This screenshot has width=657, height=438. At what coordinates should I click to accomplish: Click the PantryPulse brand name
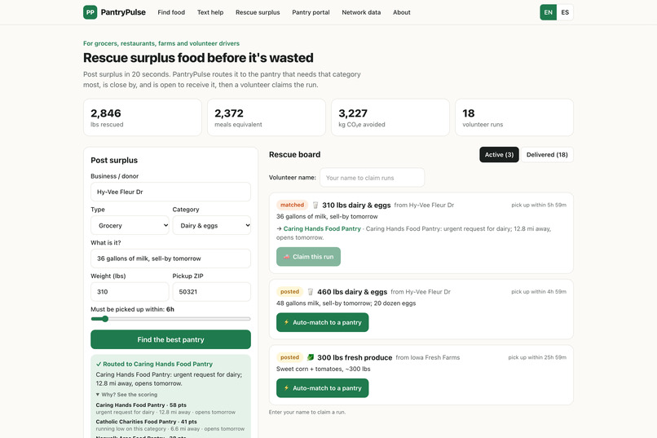pyautogui.click(x=123, y=12)
